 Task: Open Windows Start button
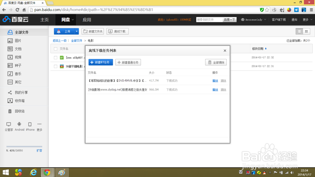pyautogui.click(x=6, y=172)
